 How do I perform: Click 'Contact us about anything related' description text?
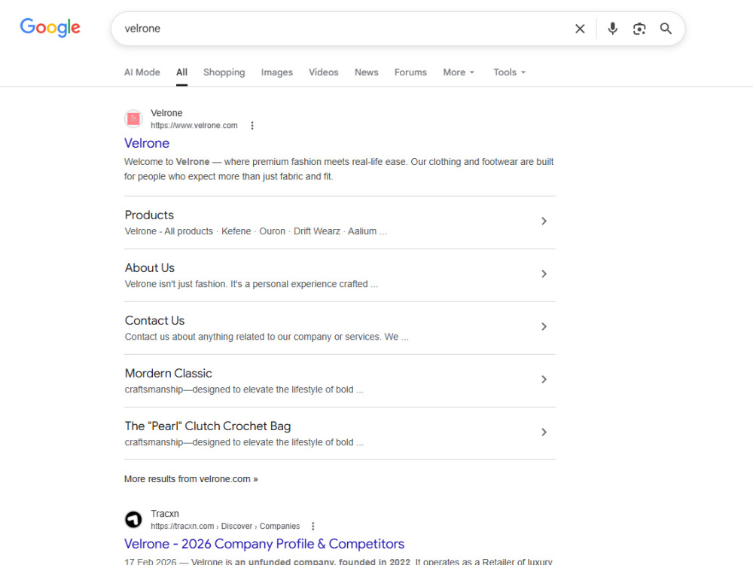267,337
